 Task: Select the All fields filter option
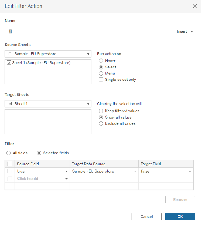(x=9, y=153)
